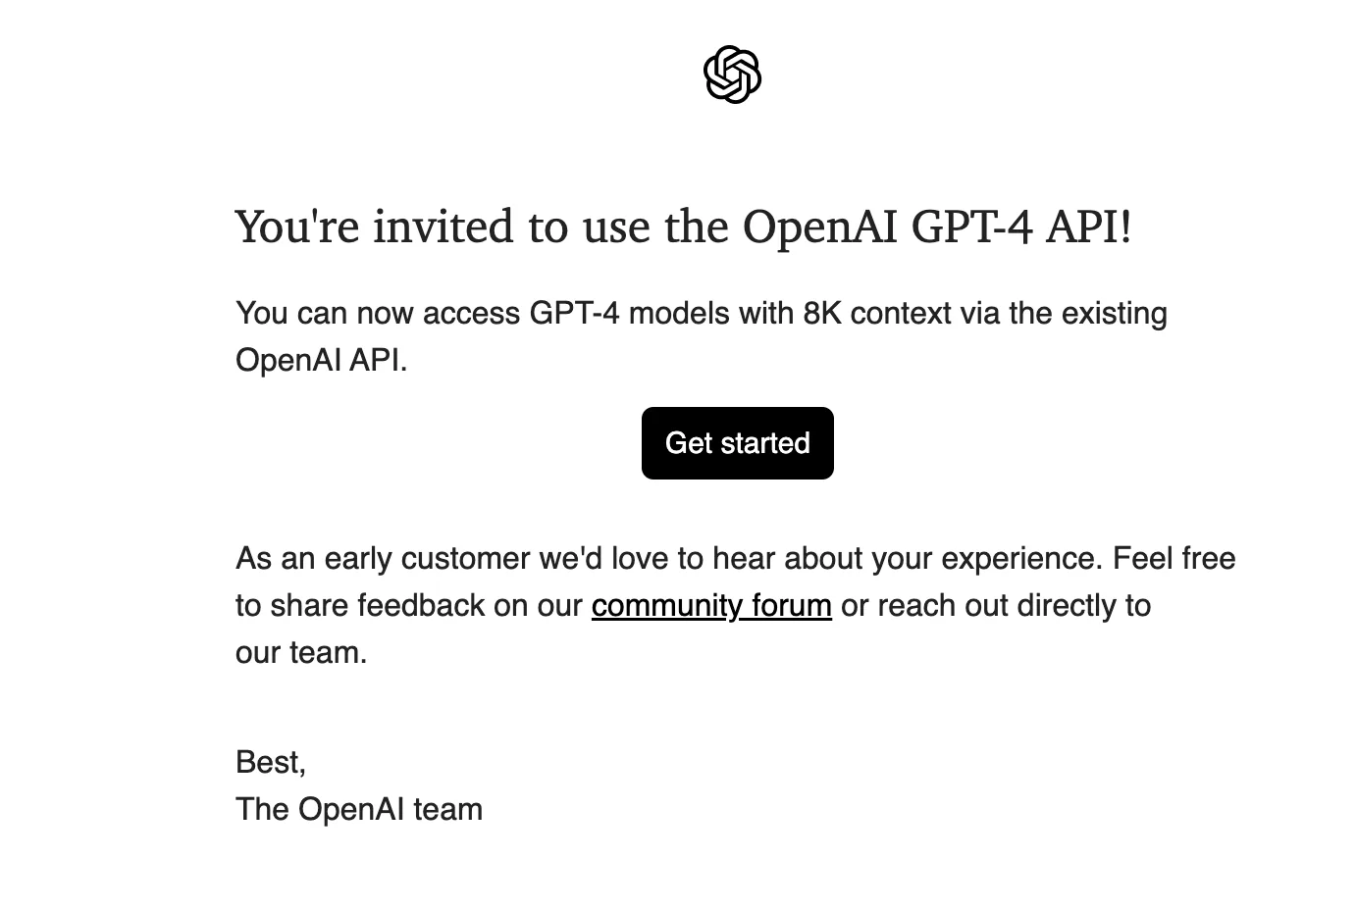Click "You can now access" sentence start
The height and width of the screenshot is (910, 1356).
tap(378, 314)
